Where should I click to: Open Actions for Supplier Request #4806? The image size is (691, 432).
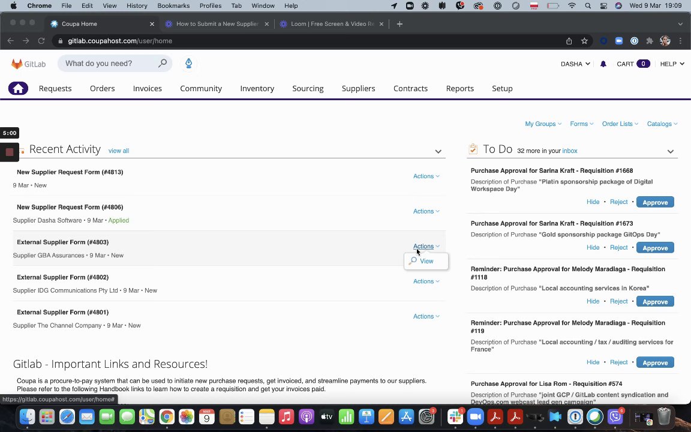coord(426,211)
